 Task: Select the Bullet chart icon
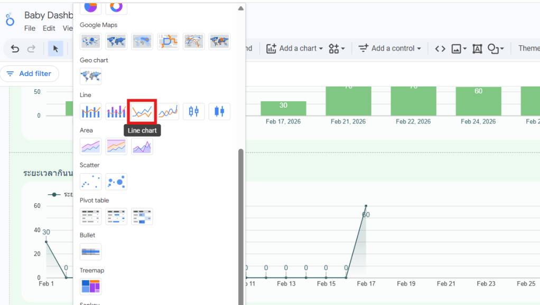[90, 252]
